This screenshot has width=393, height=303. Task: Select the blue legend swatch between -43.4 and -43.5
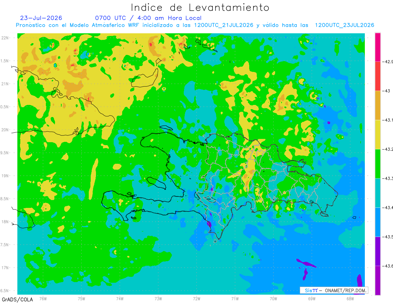coord(378,222)
